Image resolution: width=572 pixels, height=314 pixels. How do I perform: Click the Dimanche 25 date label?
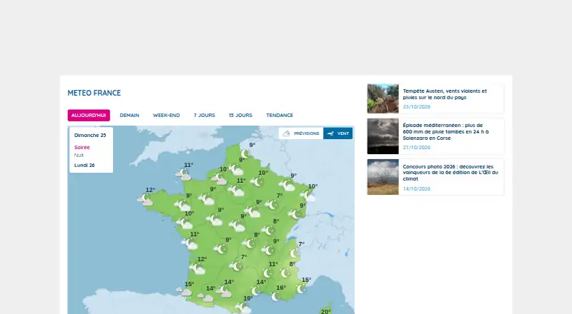coord(90,135)
